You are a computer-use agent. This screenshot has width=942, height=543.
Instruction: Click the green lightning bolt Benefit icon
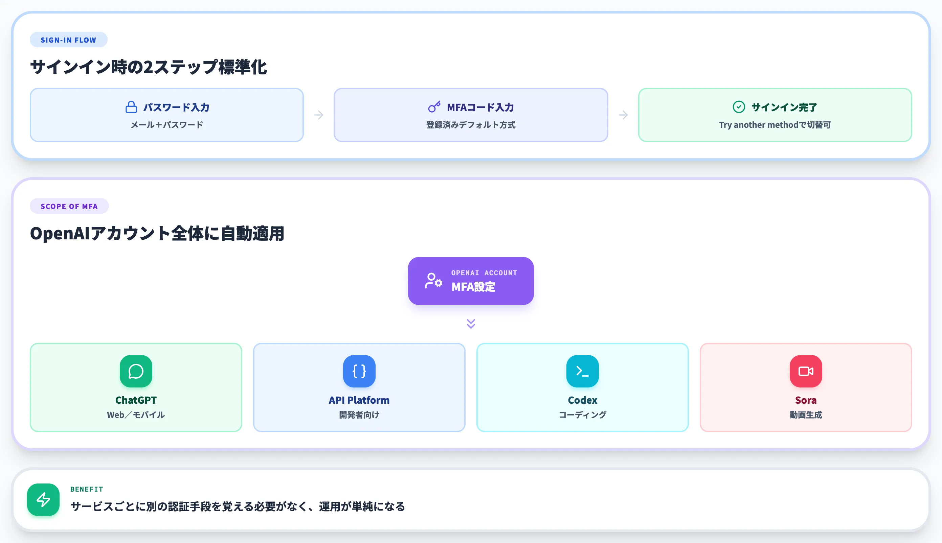[x=43, y=500]
